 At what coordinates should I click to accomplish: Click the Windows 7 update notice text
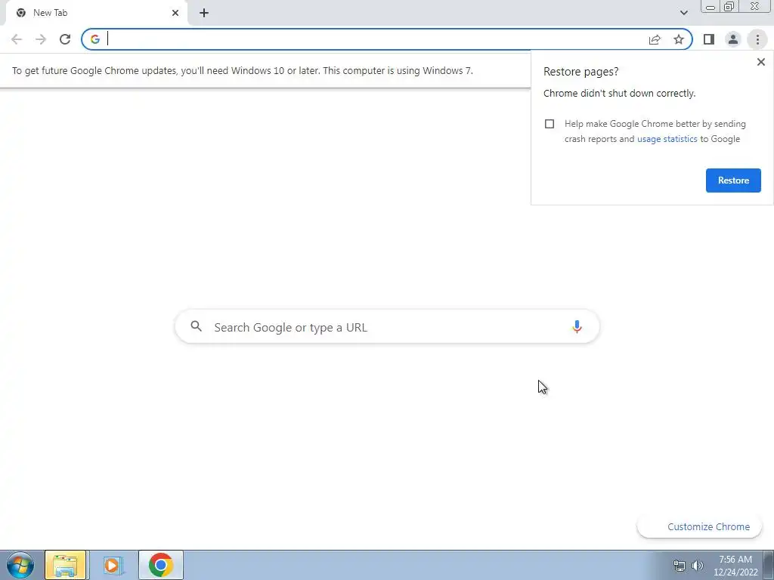click(243, 70)
